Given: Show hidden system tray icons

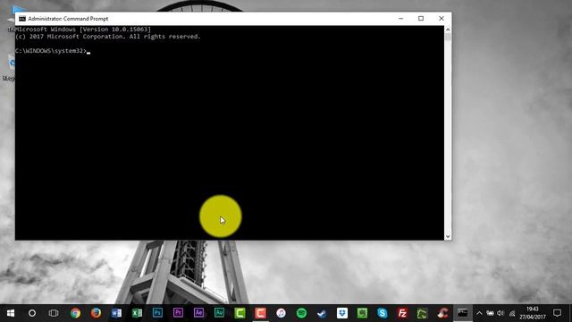Looking at the screenshot, I should click(479, 313).
